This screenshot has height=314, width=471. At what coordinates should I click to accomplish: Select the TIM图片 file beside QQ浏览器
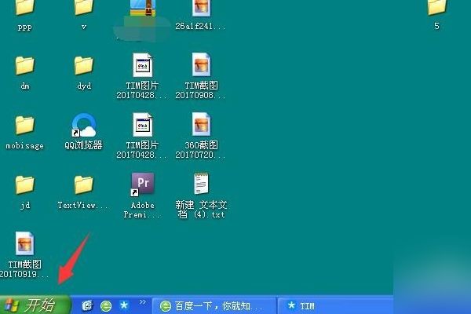coord(143,125)
